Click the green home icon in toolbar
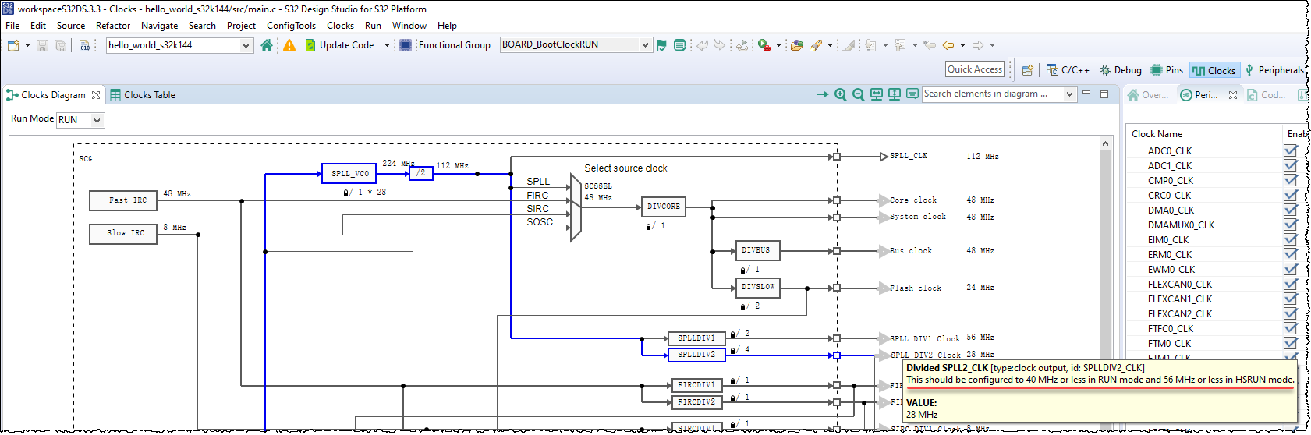Screen dimensions: 1311x435 [267, 45]
